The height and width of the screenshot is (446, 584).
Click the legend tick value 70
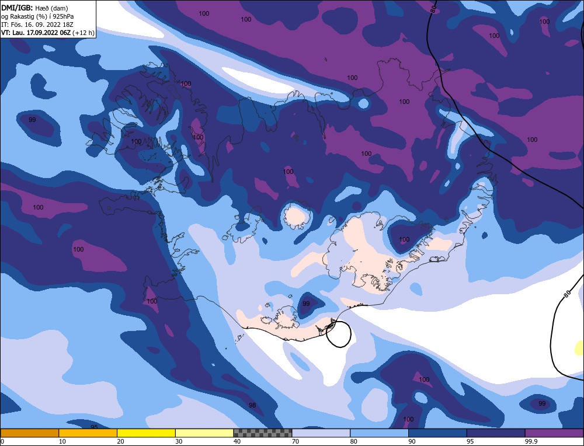click(x=296, y=441)
